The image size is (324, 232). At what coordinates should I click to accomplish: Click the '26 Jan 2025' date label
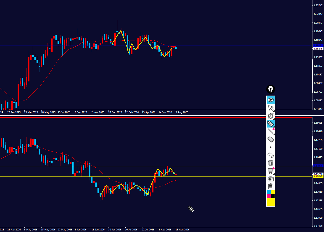coord(14,112)
